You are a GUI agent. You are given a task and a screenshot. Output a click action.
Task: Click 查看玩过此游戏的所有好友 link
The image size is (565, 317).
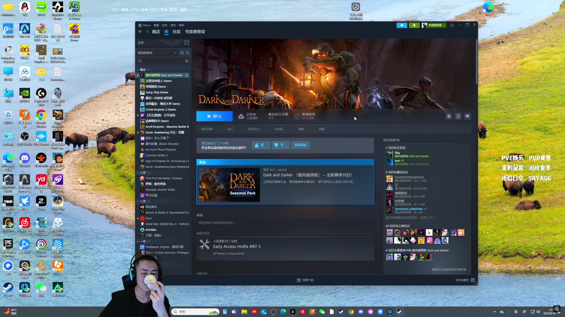(449, 269)
